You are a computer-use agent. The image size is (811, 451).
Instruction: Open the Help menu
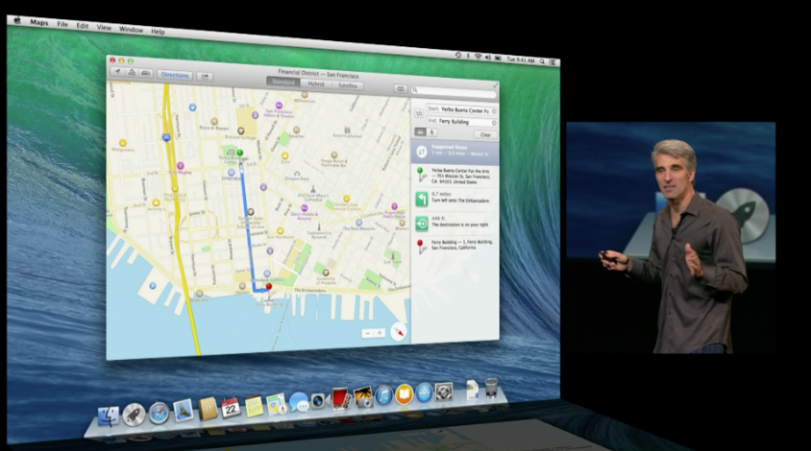158,32
